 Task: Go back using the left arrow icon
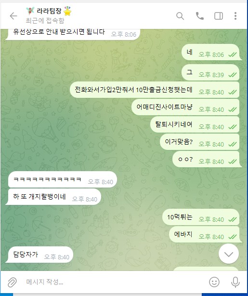point(13,16)
